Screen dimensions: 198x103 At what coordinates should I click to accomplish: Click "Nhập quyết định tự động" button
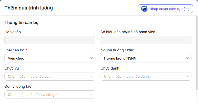point(165,9)
